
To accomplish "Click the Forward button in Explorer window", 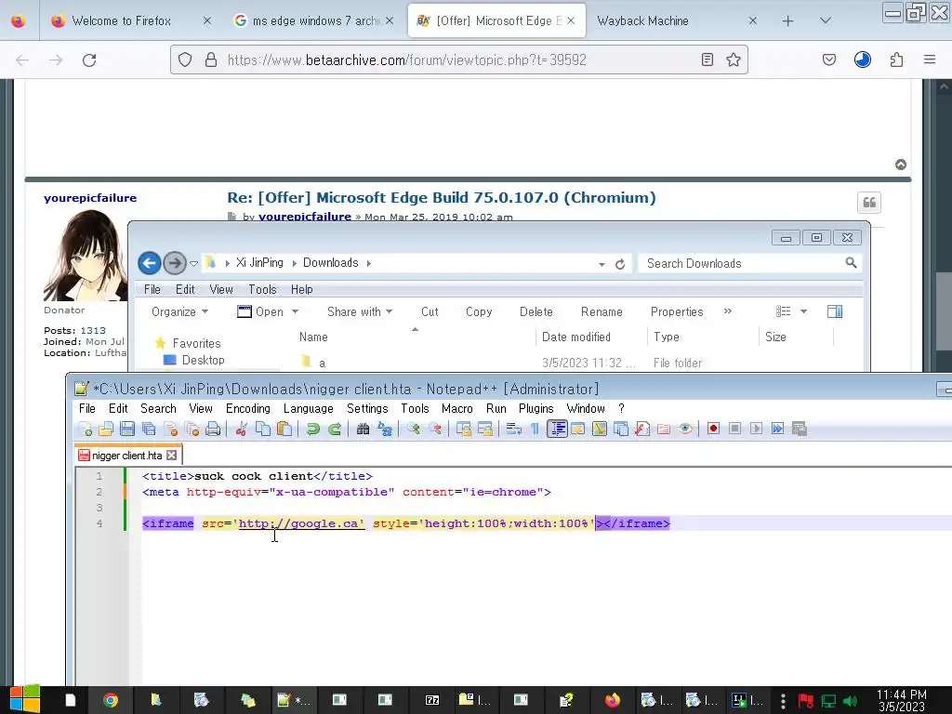I will tap(175, 263).
